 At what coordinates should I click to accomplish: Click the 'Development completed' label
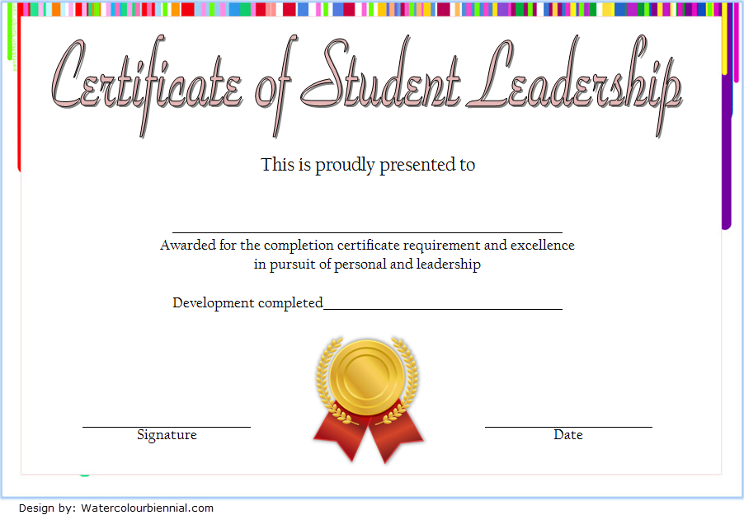point(247,303)
